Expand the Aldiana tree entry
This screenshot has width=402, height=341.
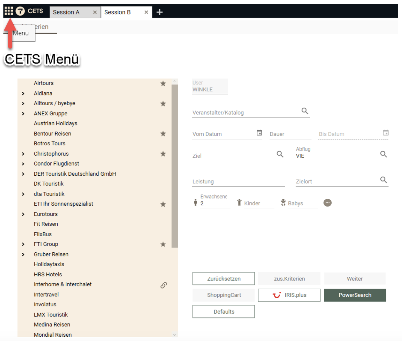click(23, 93)
